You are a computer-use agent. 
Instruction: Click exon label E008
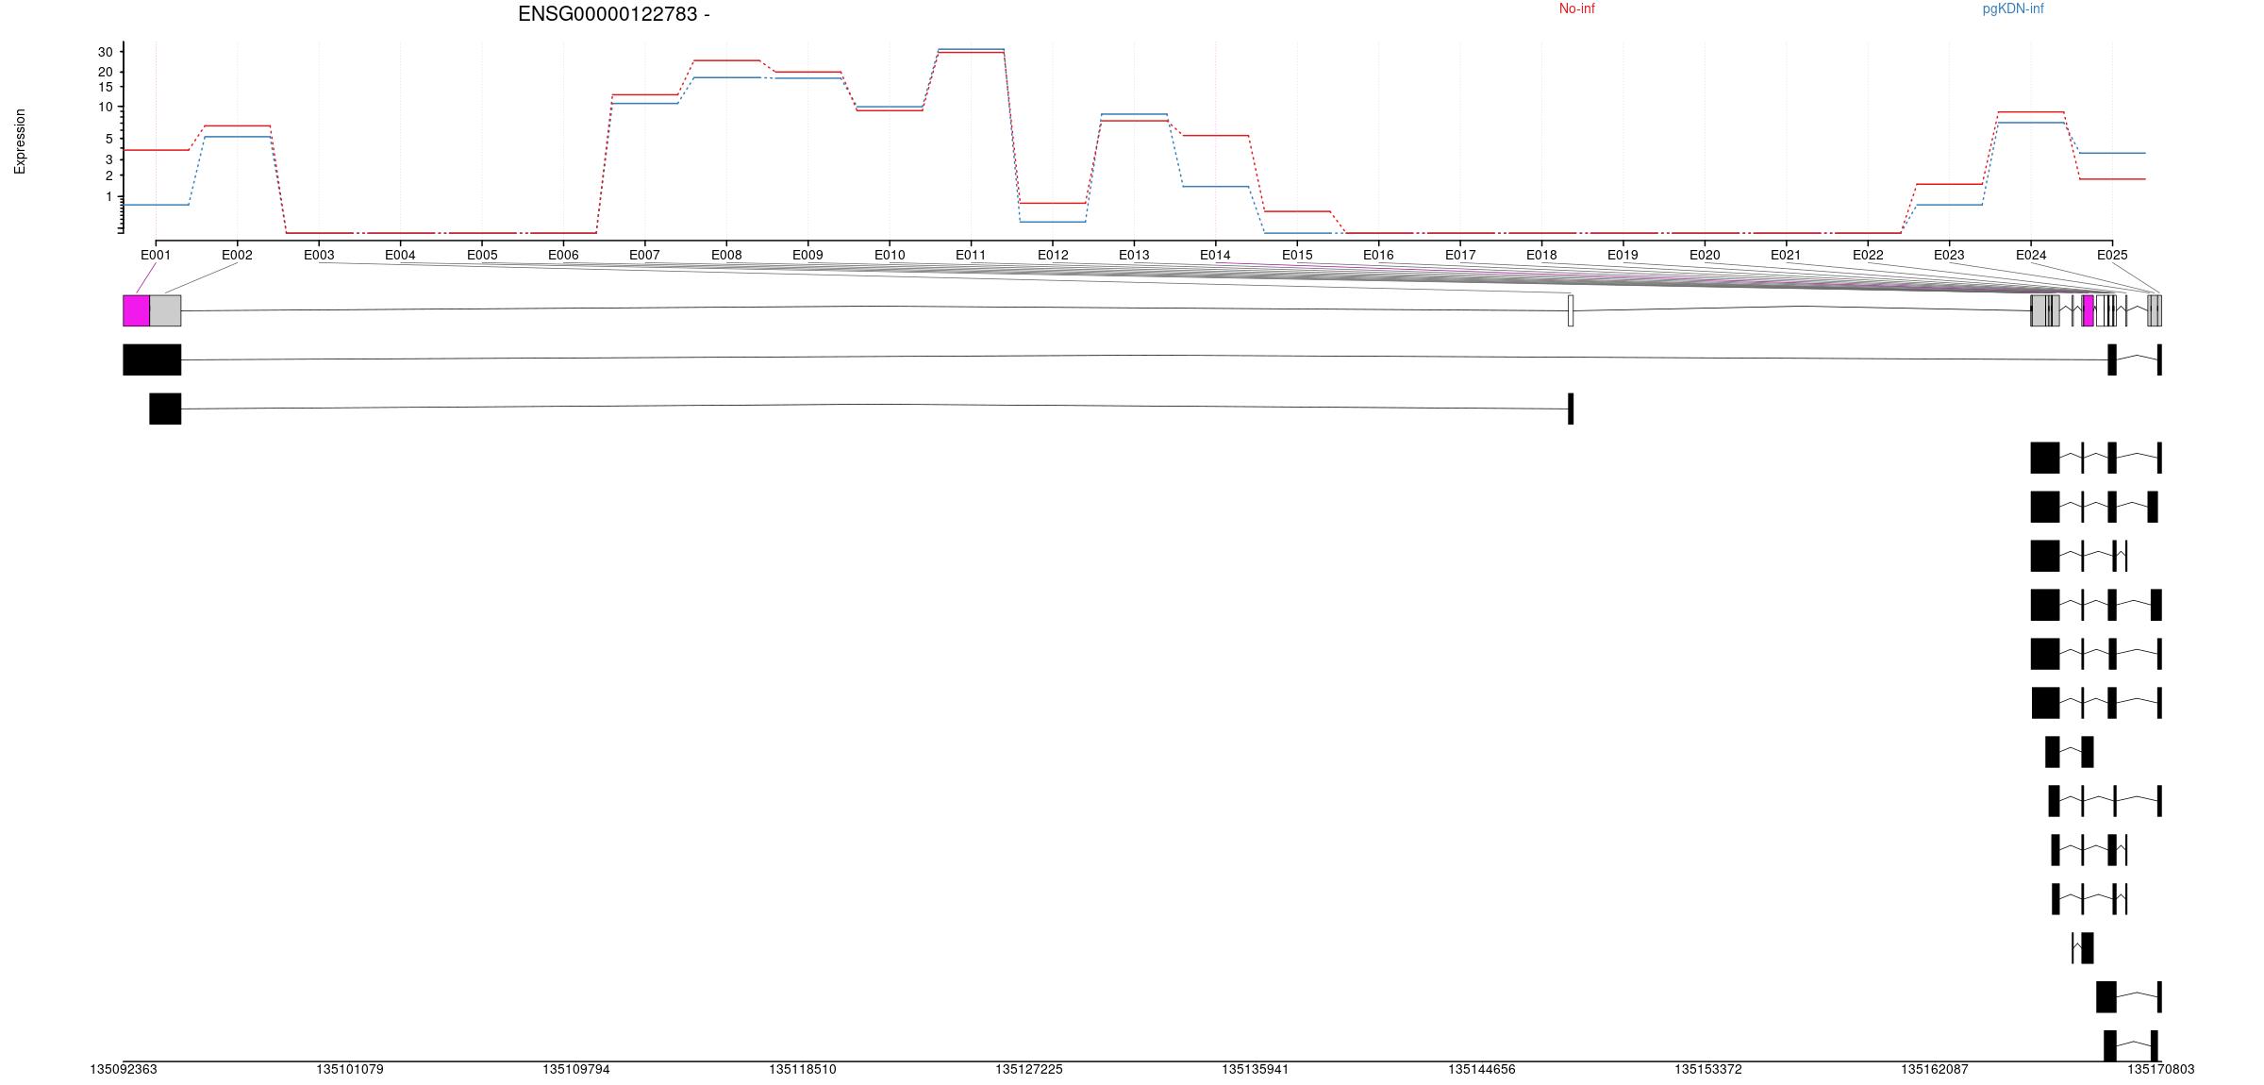726,255
